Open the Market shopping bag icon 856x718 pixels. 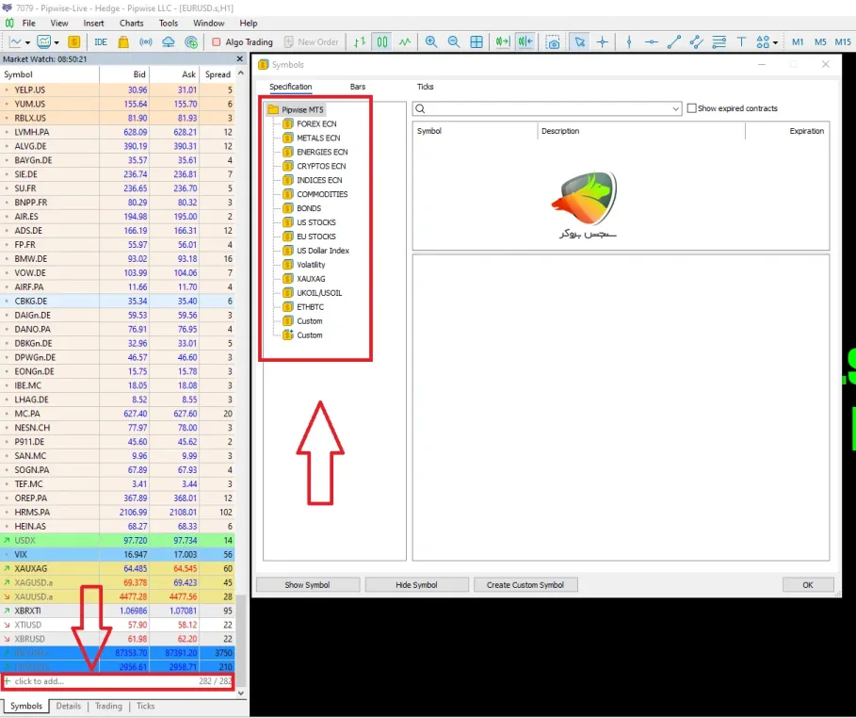tap(123, 42)
